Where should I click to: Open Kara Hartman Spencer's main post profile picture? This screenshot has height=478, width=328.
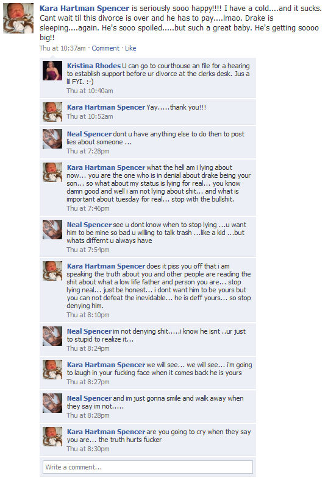(18, 18)
